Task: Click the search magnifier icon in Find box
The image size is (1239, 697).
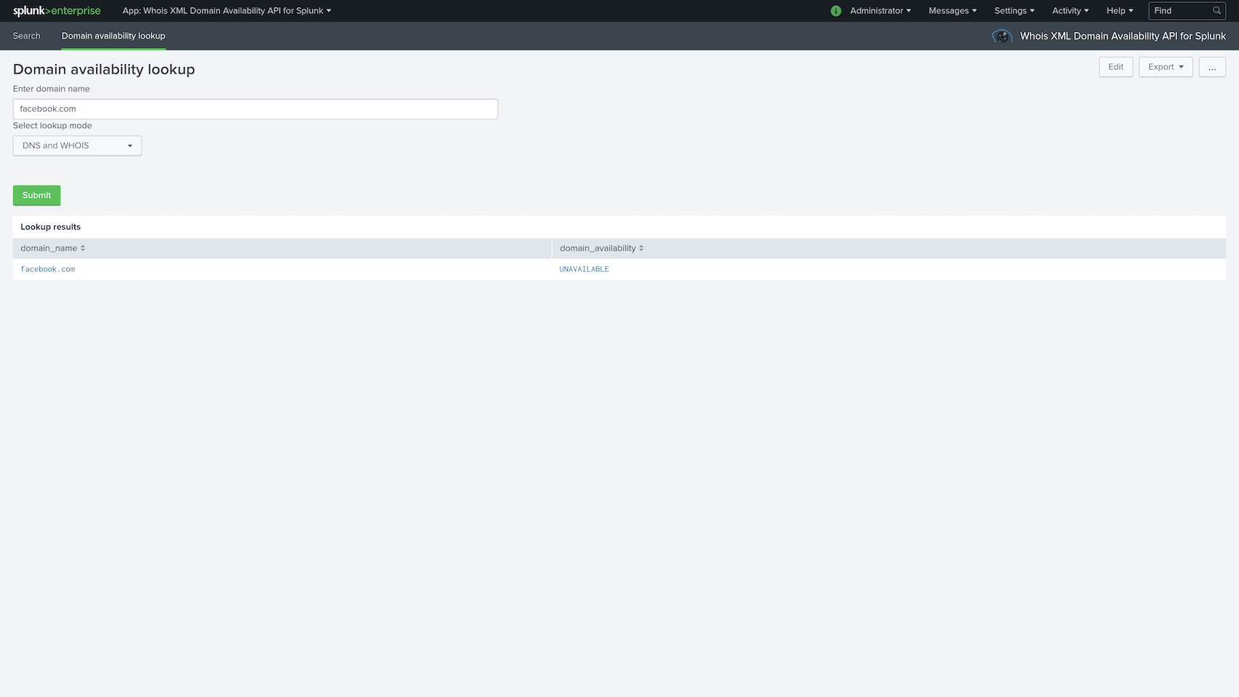Action: tap(1216, 11)
